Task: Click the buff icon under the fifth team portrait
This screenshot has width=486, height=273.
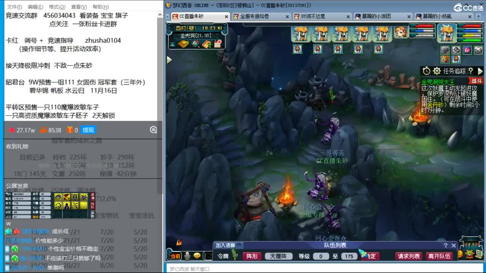Action: point(378,49)
